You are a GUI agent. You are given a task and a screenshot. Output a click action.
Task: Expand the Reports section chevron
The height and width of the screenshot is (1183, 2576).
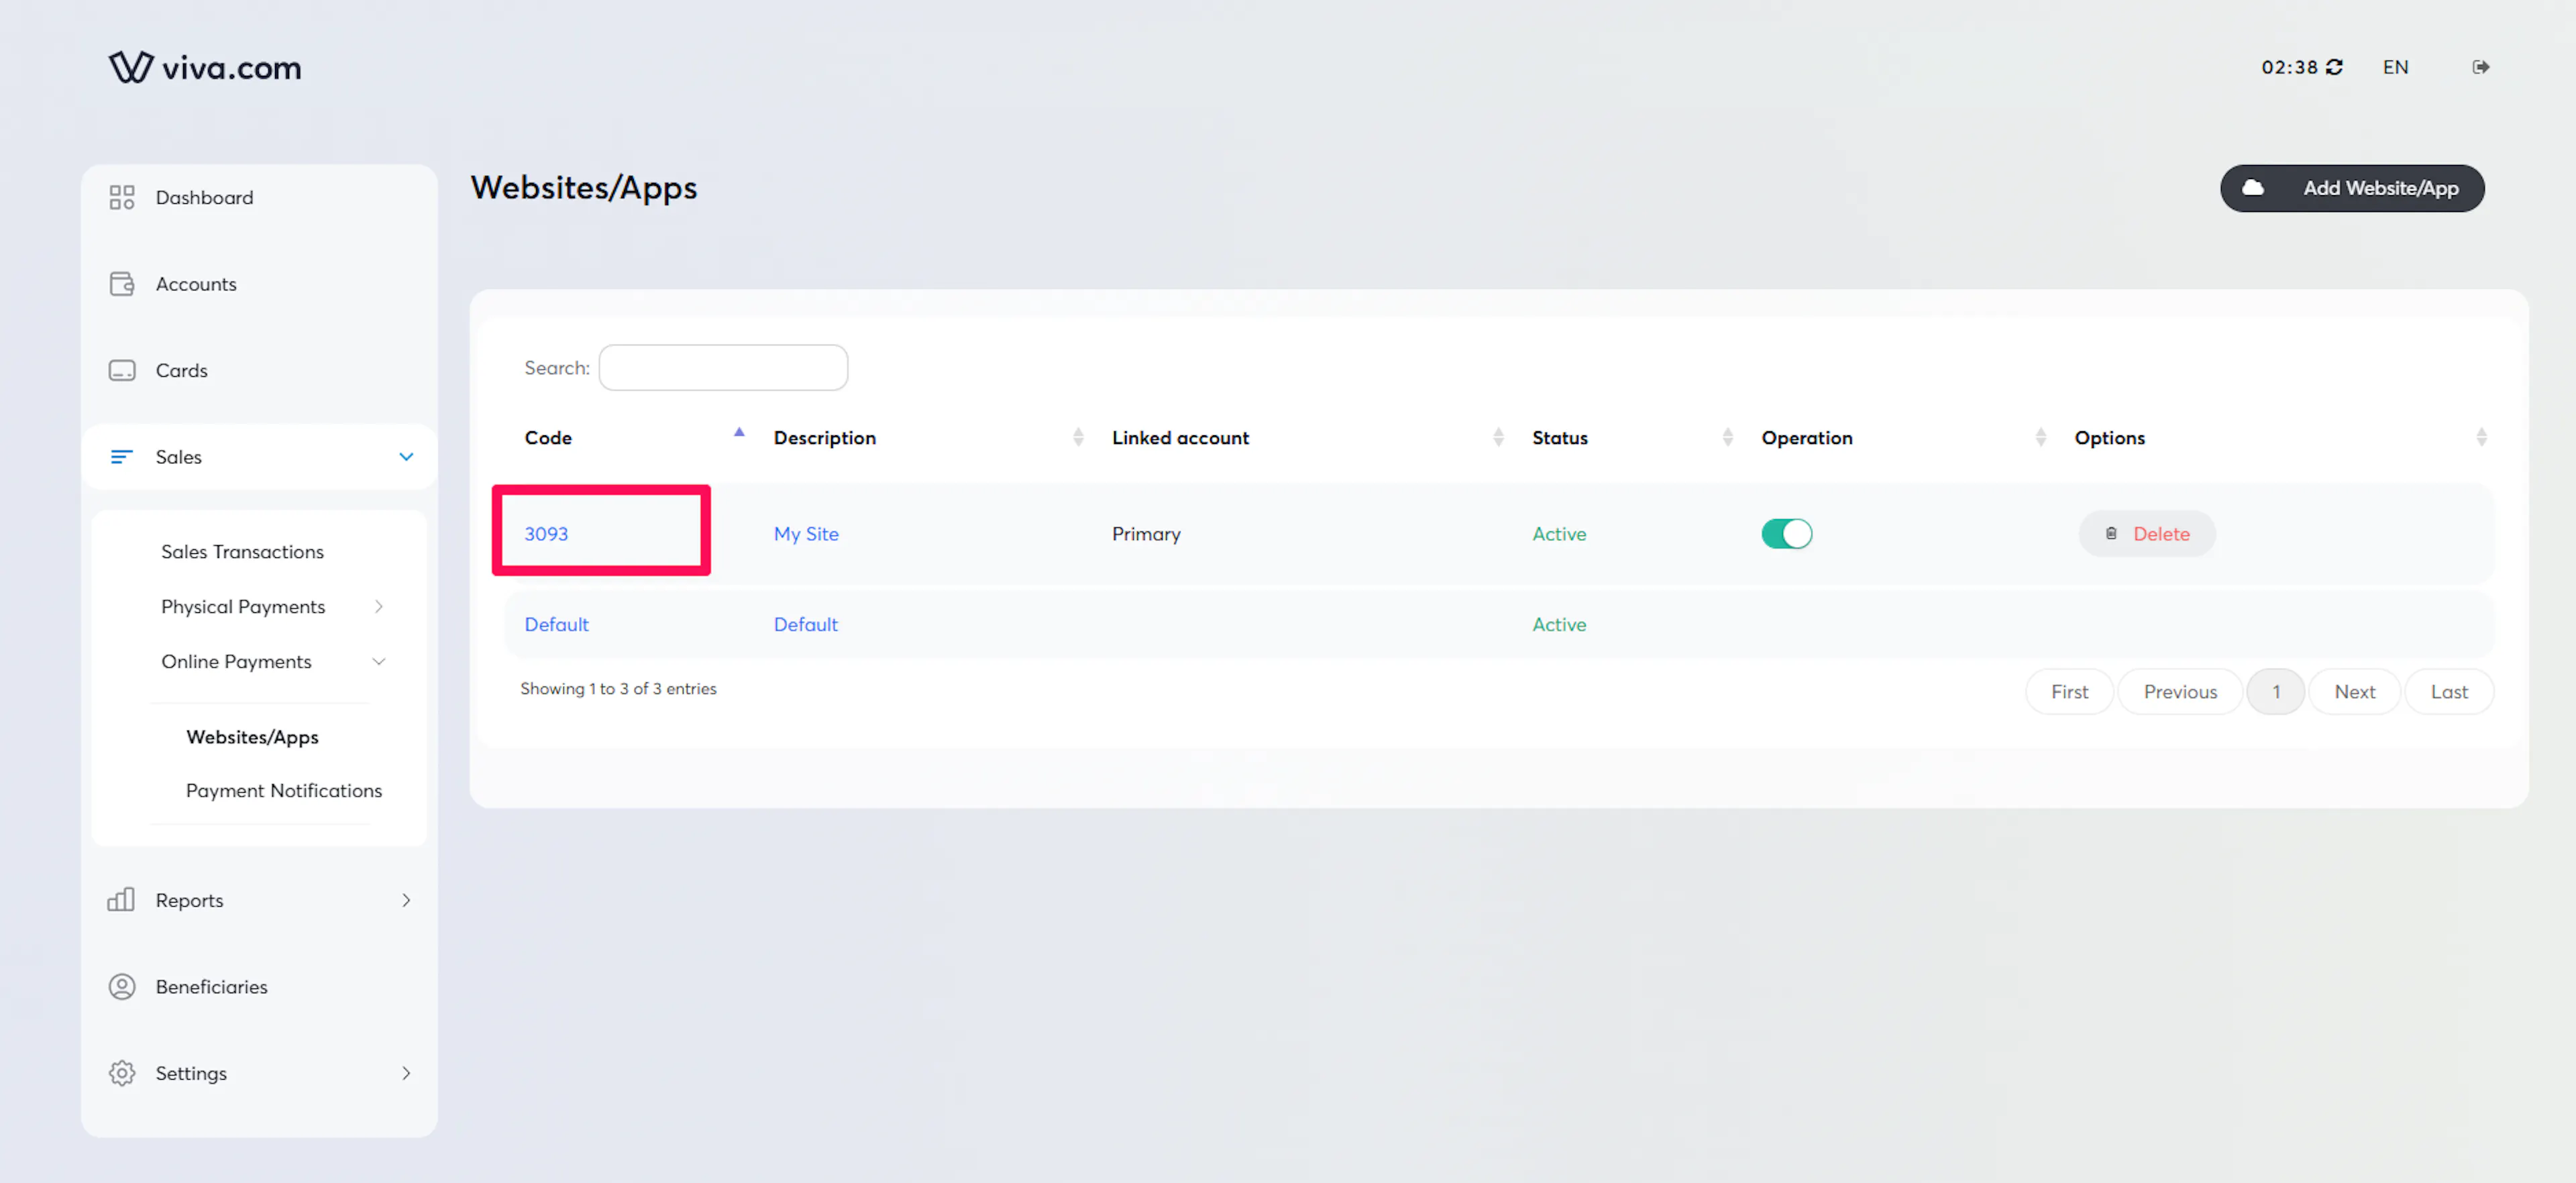click(x=406, y=900)
